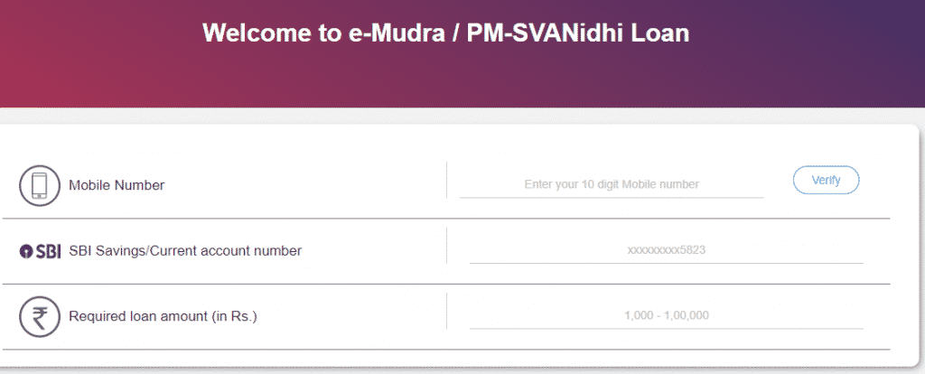This screenshot has width=925, height=374.
Task: Click the masked account text ending 5823
Action: point(666,251)
